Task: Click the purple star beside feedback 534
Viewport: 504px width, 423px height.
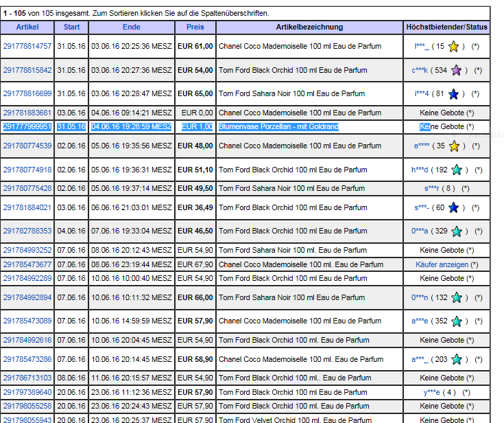Action: tap(457, 71)
